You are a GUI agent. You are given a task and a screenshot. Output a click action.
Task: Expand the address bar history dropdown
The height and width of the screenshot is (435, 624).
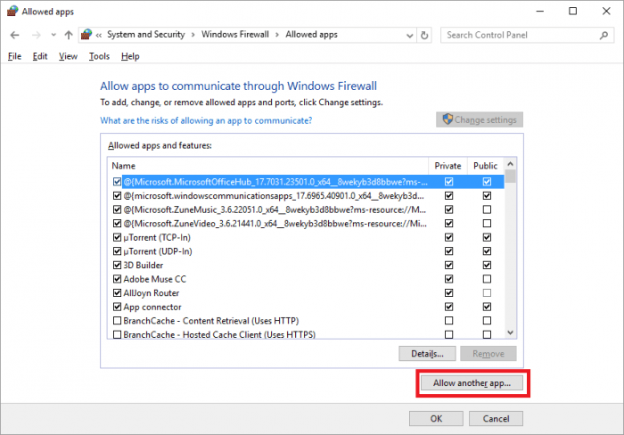(x=409, y=36)
